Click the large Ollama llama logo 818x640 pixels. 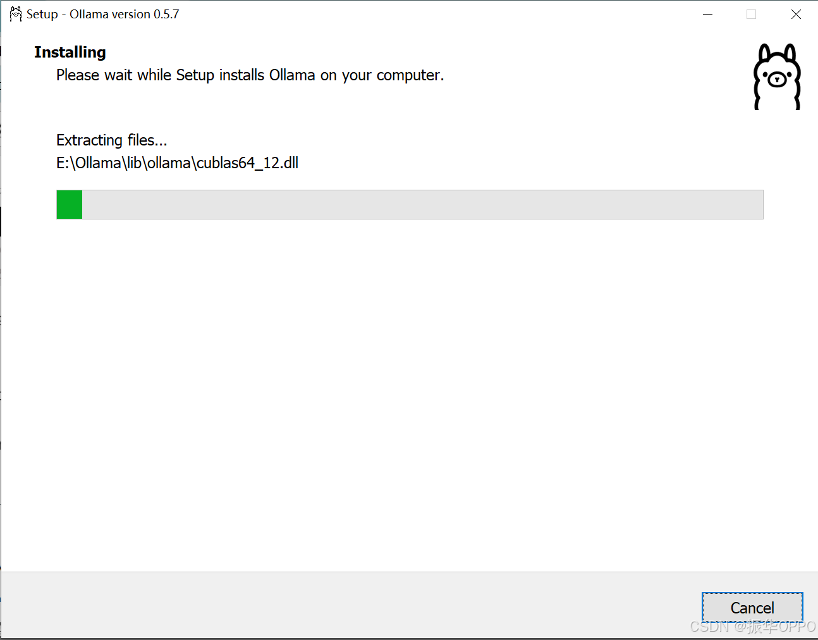tap(777, 77)
